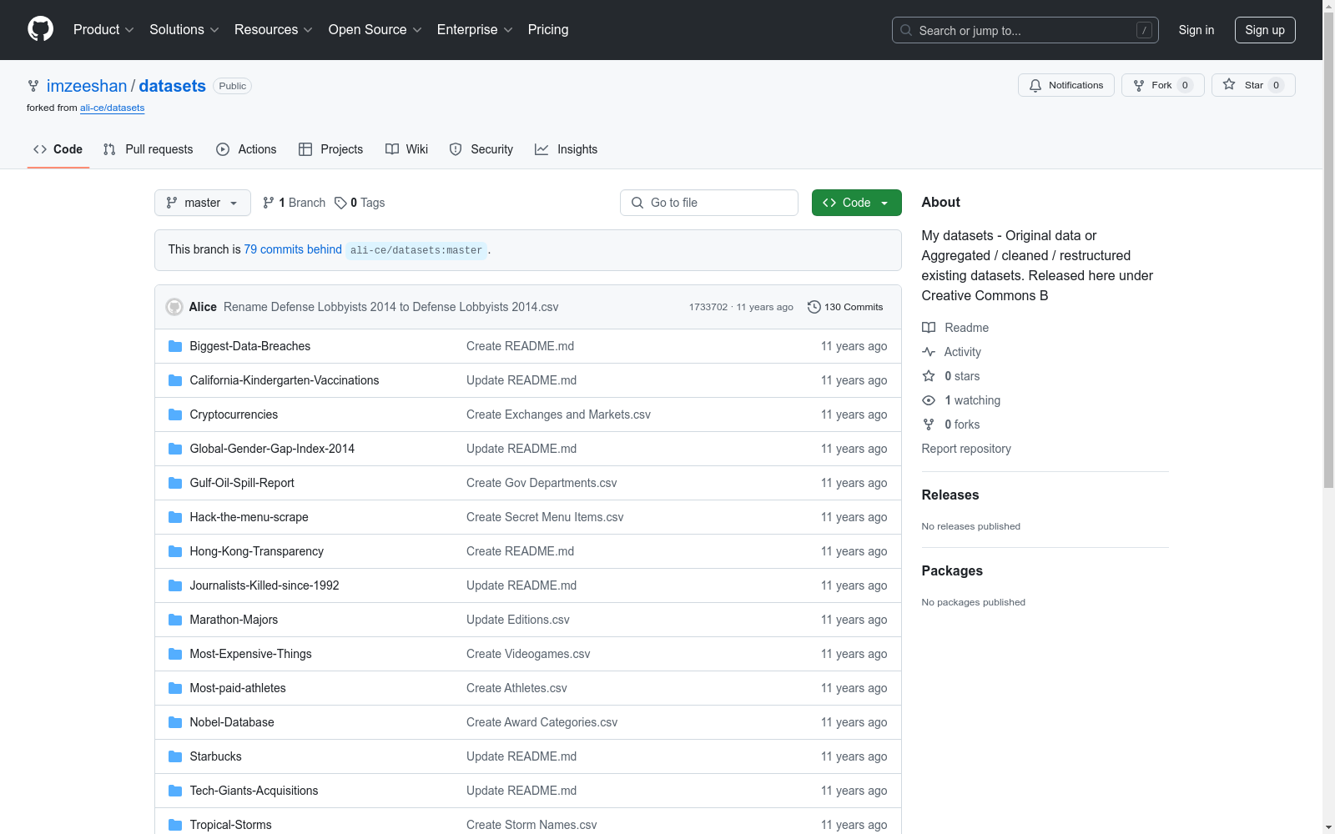Click the branch icon beside 1 Branch
Viewport: 1335px width, 834px height.
tap(269, 203)
